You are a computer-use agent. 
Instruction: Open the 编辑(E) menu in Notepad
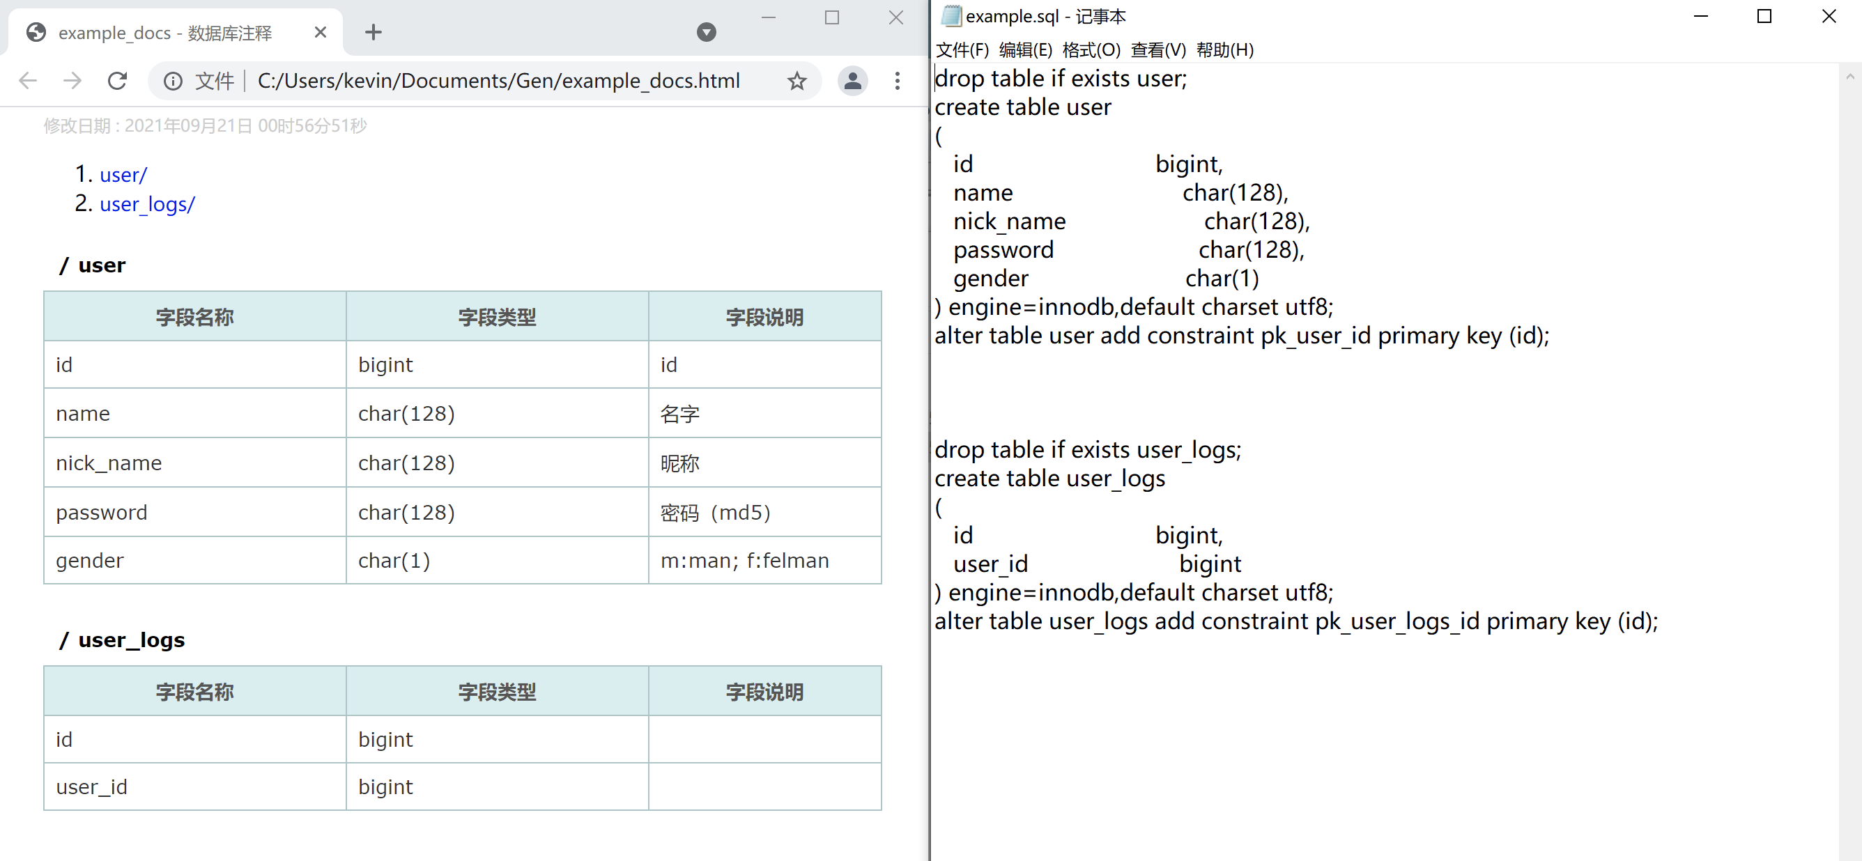1025,50
